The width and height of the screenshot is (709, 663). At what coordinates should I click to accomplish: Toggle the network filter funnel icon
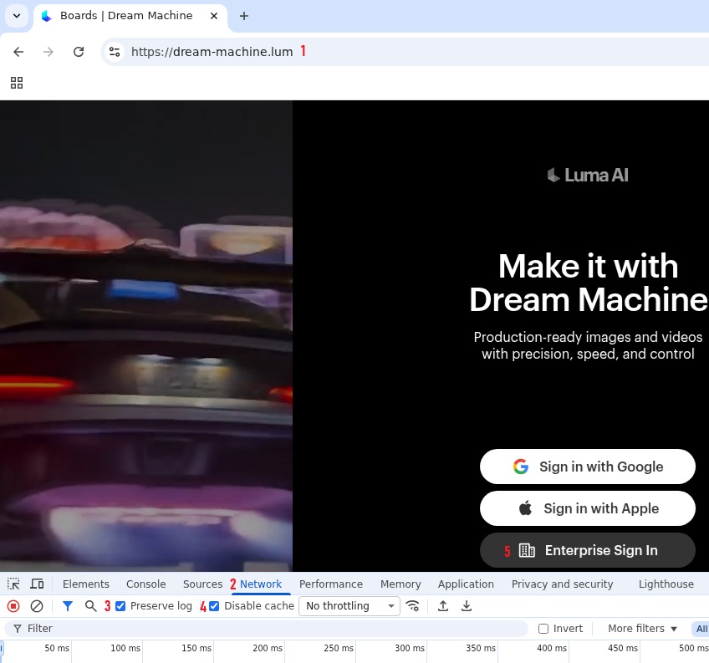pos(68,606)
